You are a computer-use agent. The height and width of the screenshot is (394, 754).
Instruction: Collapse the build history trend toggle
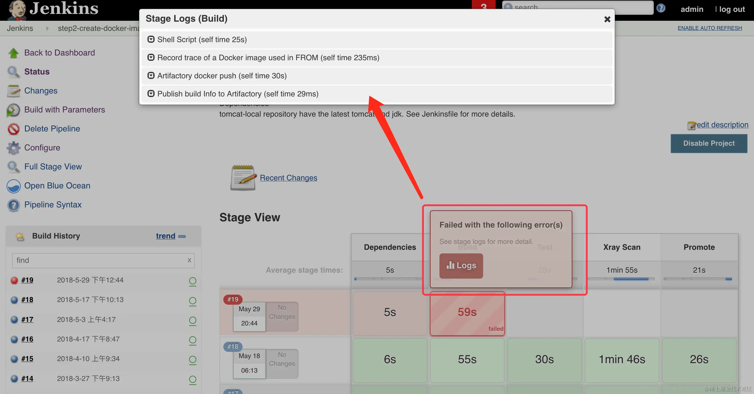click(182, 236)
